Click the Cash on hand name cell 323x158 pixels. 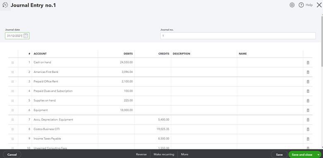pyautogui.click(x=270, y=62)
